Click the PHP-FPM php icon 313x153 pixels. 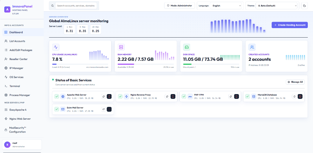tap(190, 97)
